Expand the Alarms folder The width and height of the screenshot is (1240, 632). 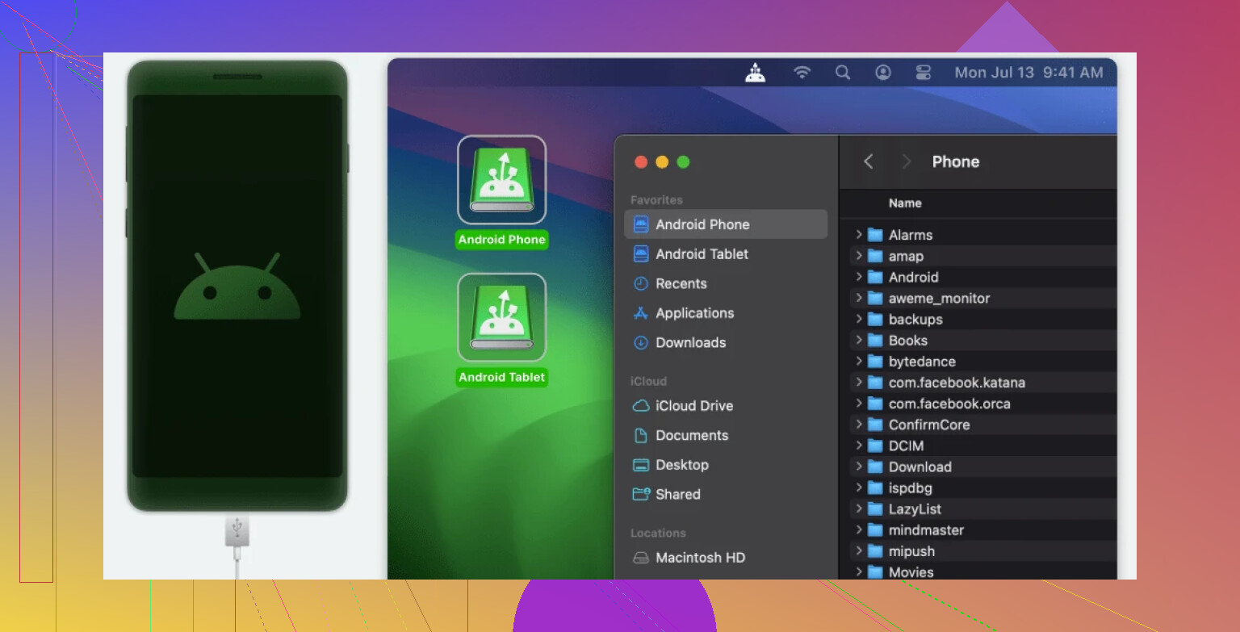point(859,235)
